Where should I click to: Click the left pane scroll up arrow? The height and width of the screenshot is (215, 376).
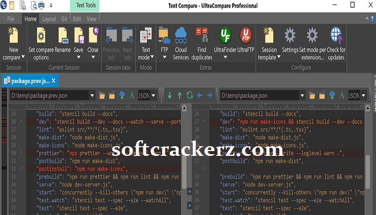tap(184, 108)
